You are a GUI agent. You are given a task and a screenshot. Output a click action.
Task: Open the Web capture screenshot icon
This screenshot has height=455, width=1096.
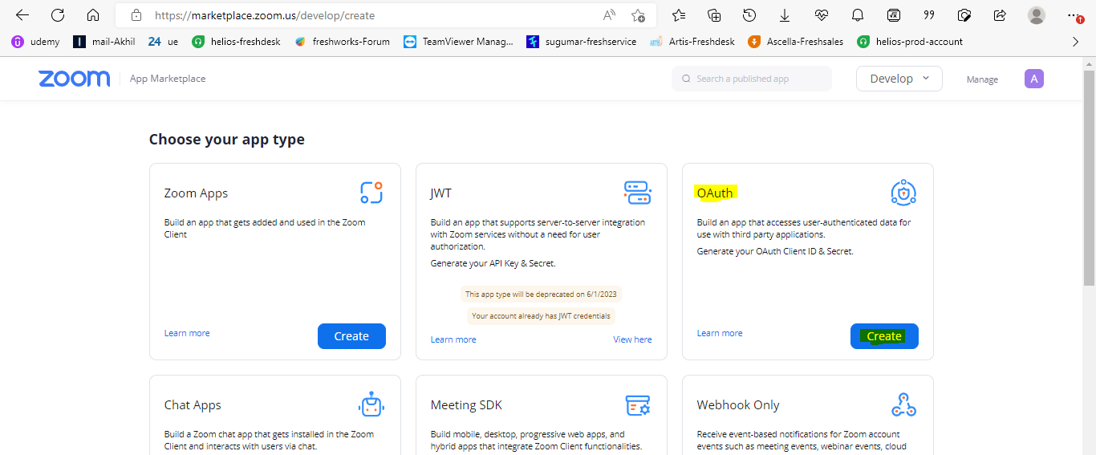pyautogui.click(x=965, y=15)
